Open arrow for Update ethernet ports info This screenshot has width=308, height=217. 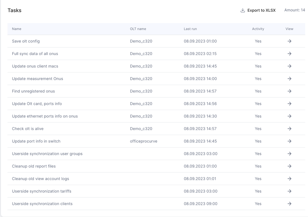point(289,116)
